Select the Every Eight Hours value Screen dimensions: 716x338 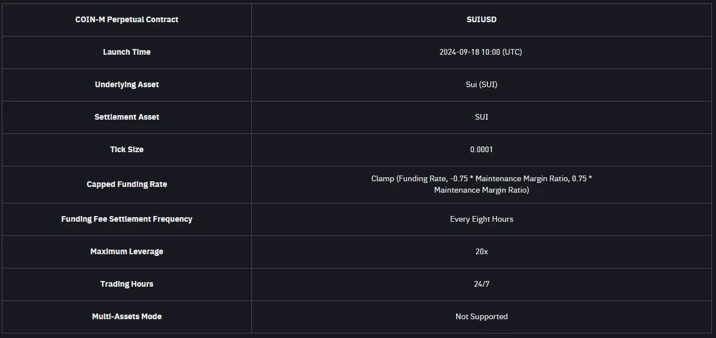pyautogui.click(x=481, y=219)
